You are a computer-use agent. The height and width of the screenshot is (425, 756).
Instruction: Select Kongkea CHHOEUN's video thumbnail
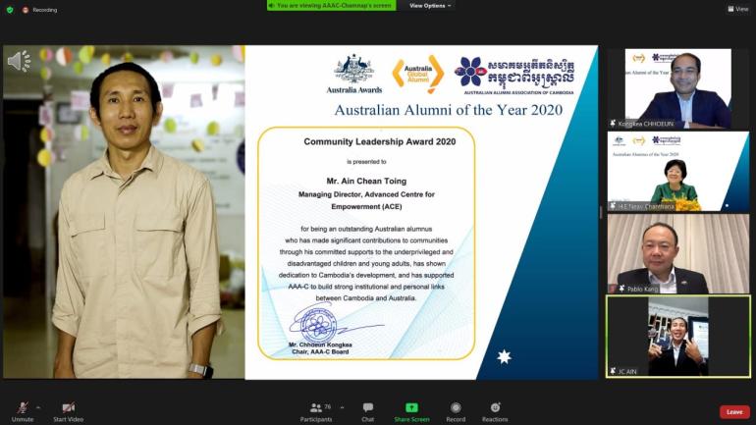(677, 88)
